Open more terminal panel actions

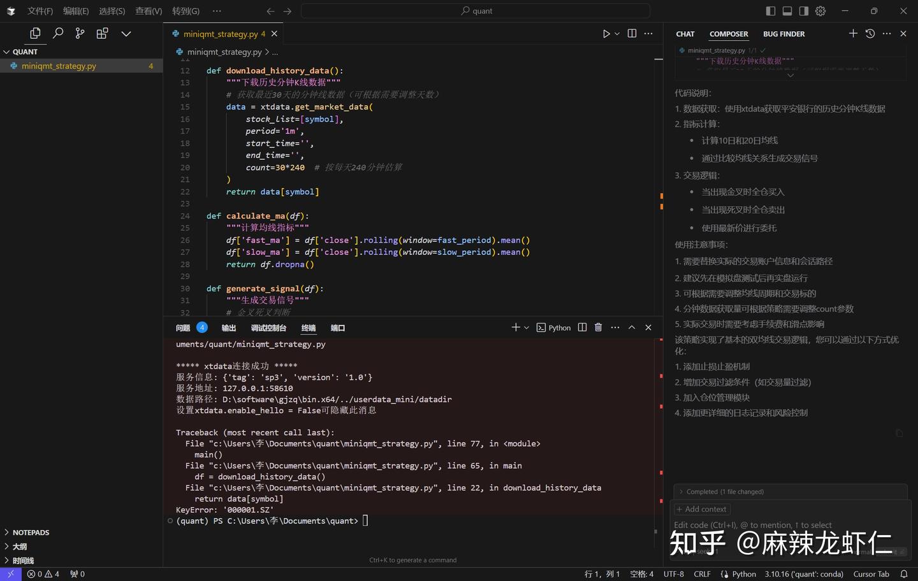[x=615, y=327]
